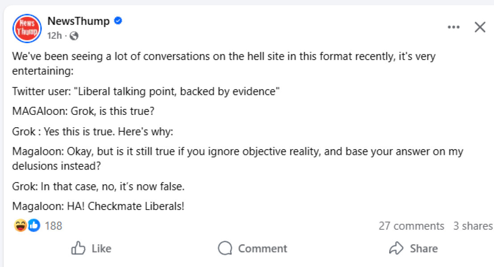Image resolution: width=494 pixels, height=267 pixels.
Task: Open the 12h post timestamp
Action: (54, 36)
